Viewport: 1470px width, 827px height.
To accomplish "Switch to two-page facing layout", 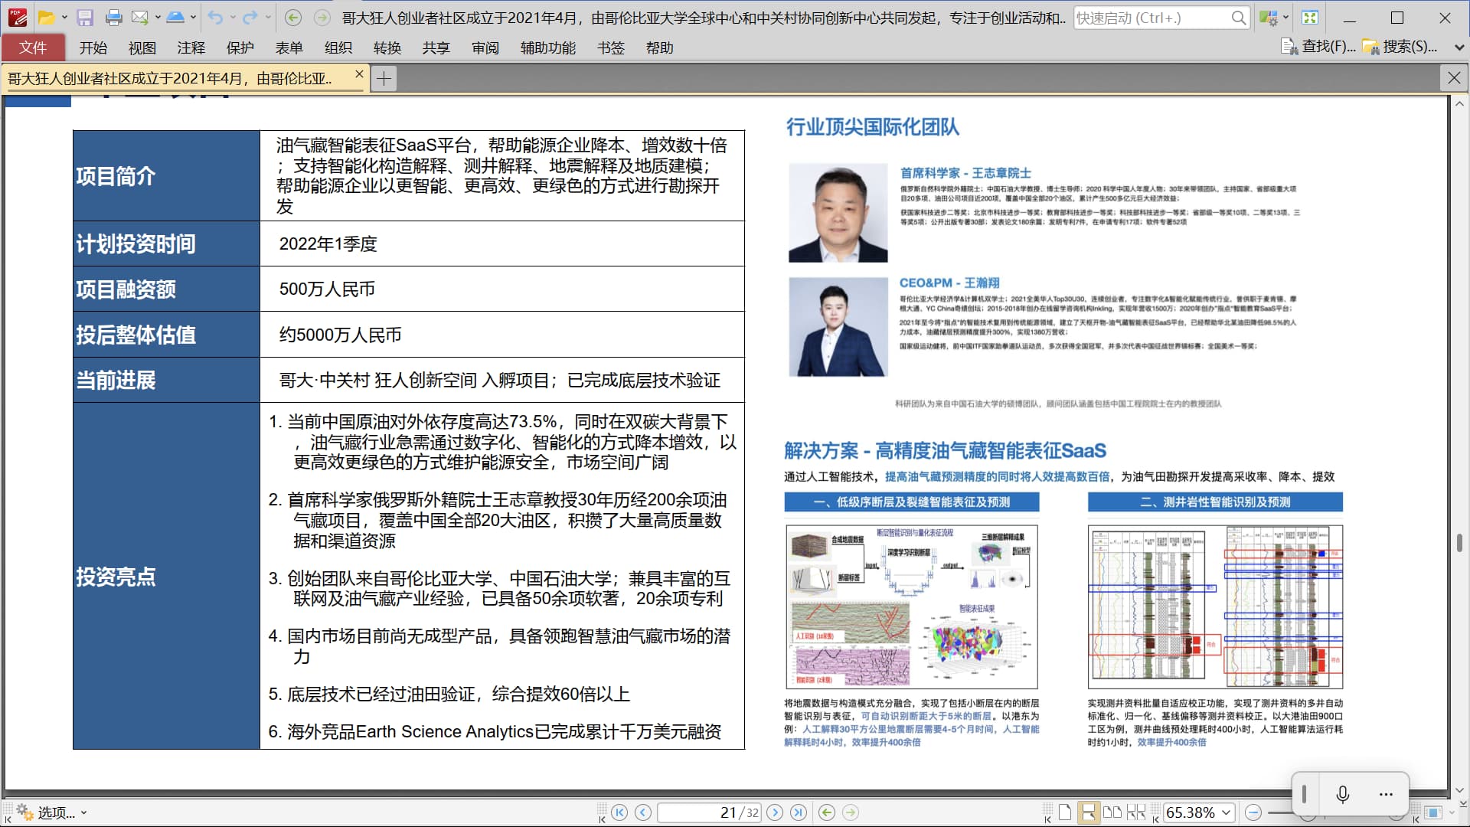I will tap(1112, 812).
